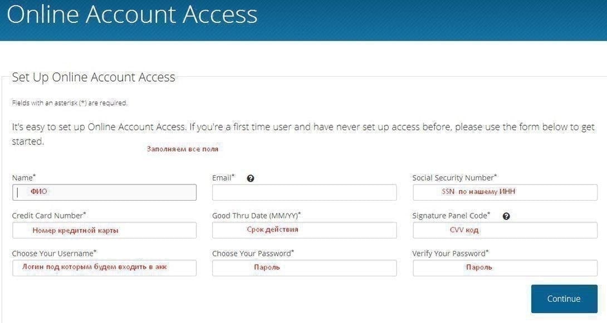Click the Signature Panel Code help icon
The image size is (607, 323).
click(x=506, y=216)
